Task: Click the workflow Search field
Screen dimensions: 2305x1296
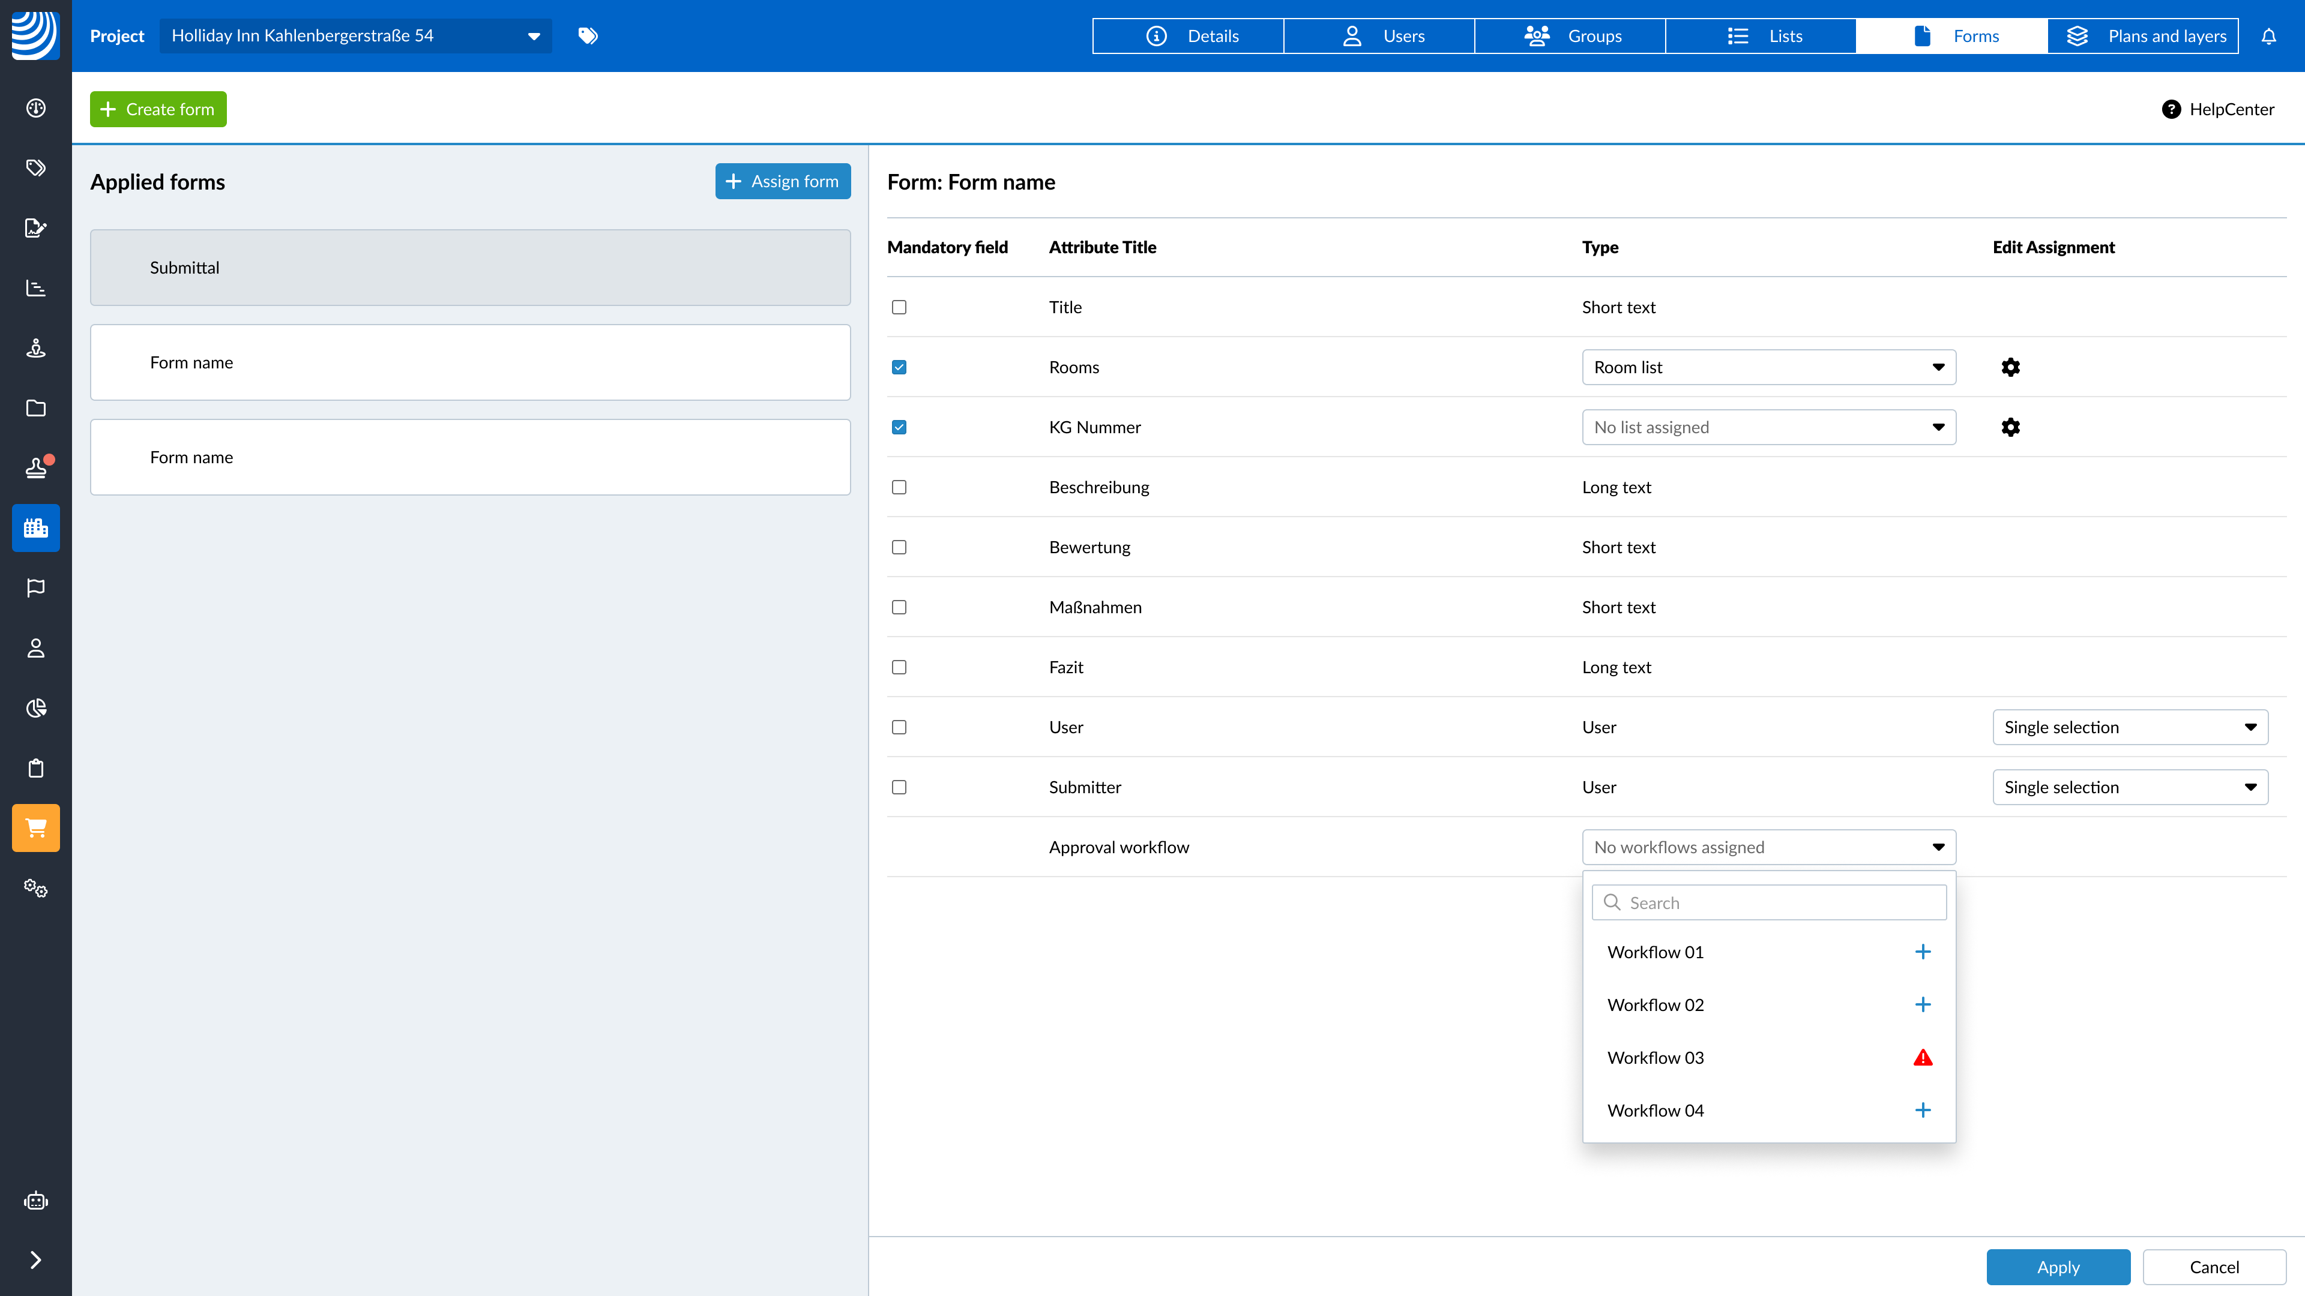Action: tap(1768, 902)
